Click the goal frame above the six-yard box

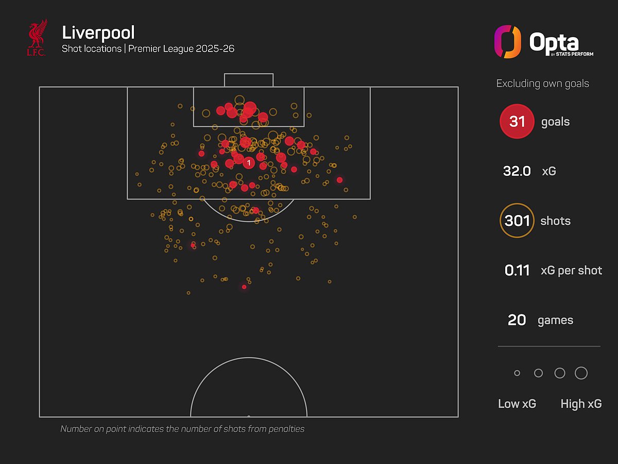[249, 80]
